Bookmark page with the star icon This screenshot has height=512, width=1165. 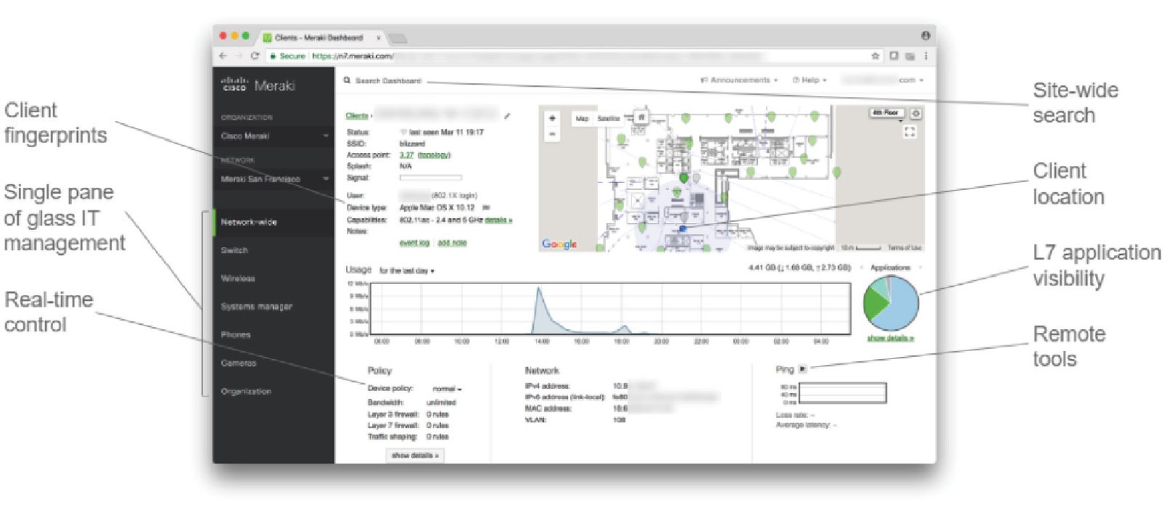tap(875, 55)
